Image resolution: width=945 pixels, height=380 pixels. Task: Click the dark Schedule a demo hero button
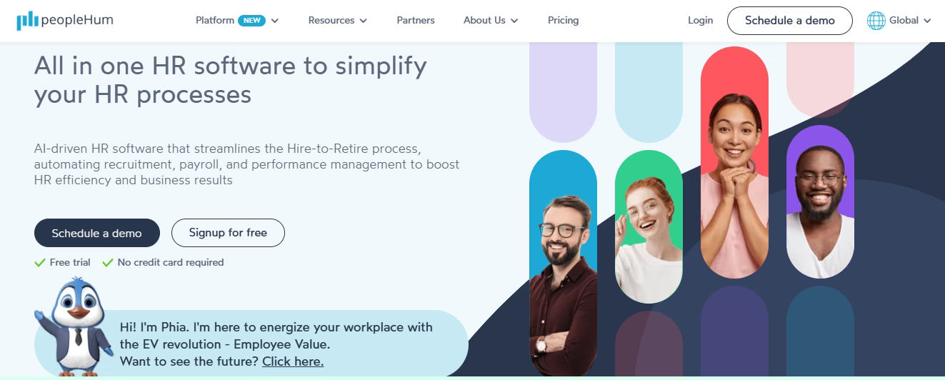pos(97,233)
